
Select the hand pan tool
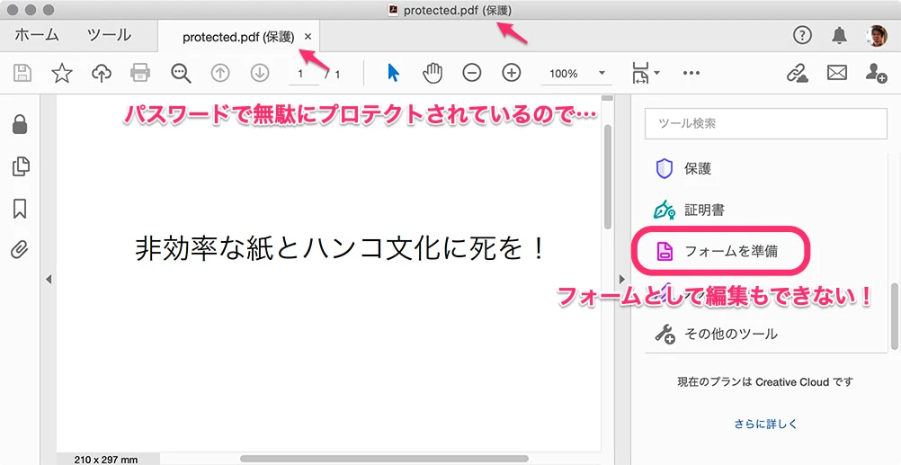point(433,73)
